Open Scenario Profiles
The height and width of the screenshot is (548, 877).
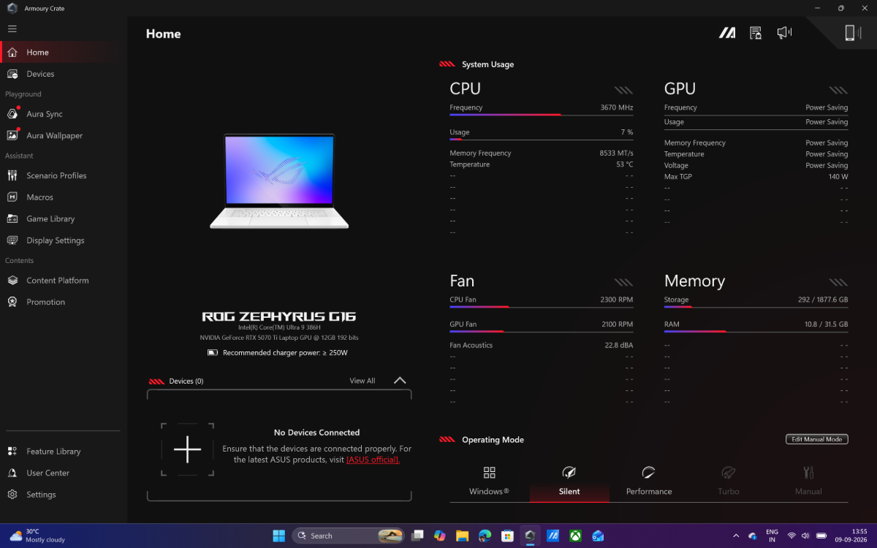coord(63,175)
